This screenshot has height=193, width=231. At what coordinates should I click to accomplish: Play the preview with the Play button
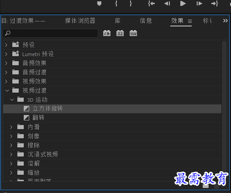point(183,4)
